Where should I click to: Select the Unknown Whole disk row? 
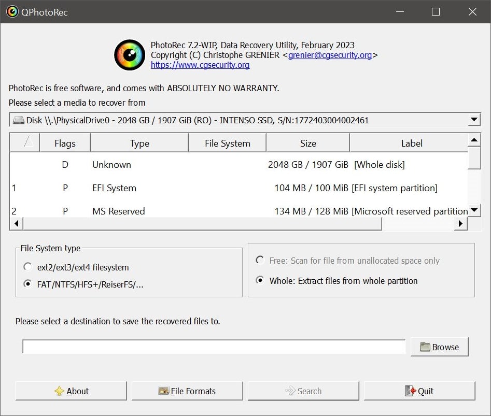239,165
